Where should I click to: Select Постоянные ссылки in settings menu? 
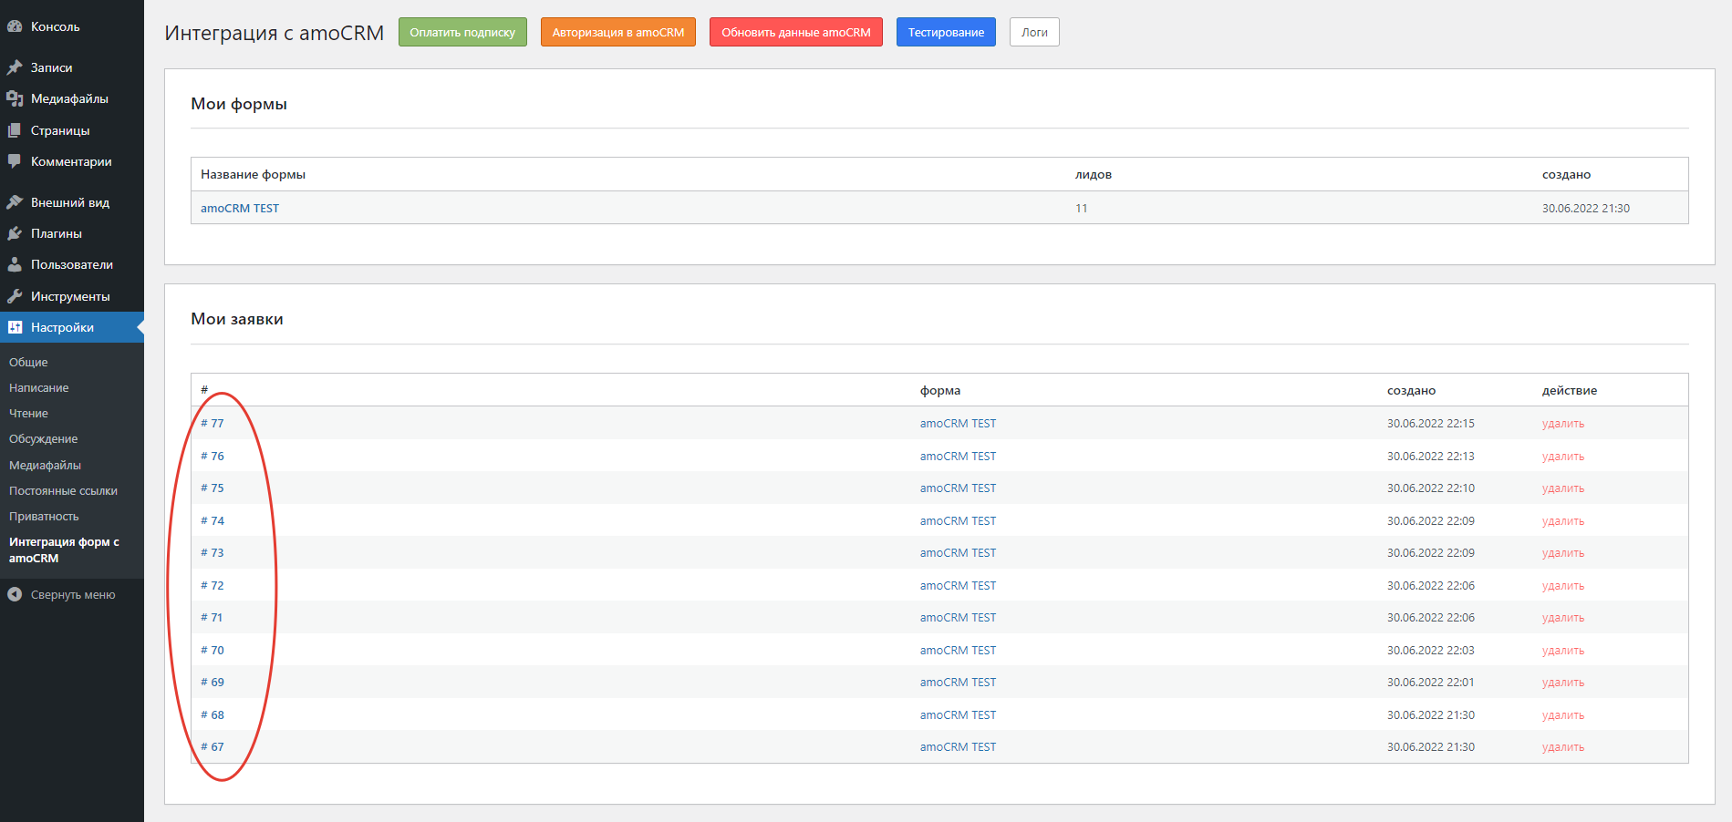pyautogui.click(x=62, y=490)
